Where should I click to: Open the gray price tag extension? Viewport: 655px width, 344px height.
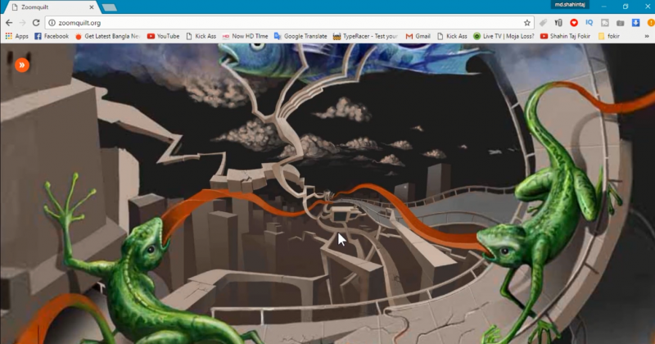[543, 23]
